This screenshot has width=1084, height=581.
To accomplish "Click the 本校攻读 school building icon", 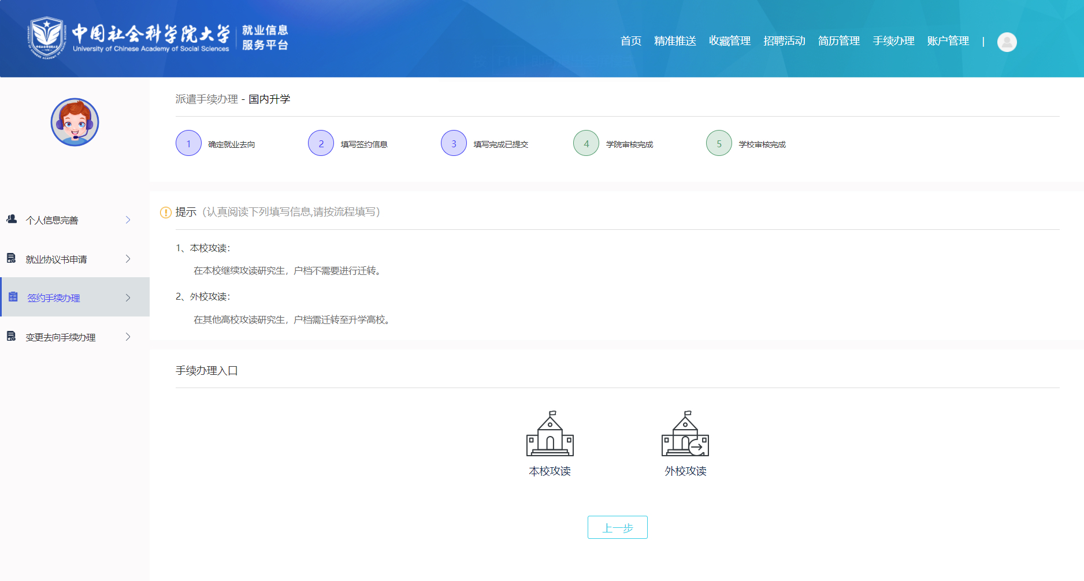I will [550, 434].
